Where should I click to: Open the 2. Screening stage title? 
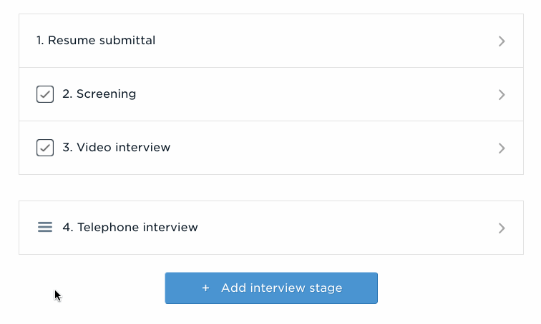(x=99, y=94)
